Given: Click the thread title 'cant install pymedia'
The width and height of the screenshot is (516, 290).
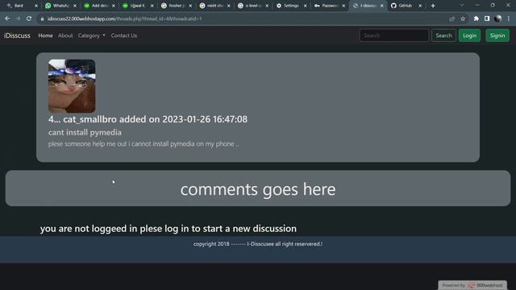Looking at the screenshot, I should tap(85, 132).
